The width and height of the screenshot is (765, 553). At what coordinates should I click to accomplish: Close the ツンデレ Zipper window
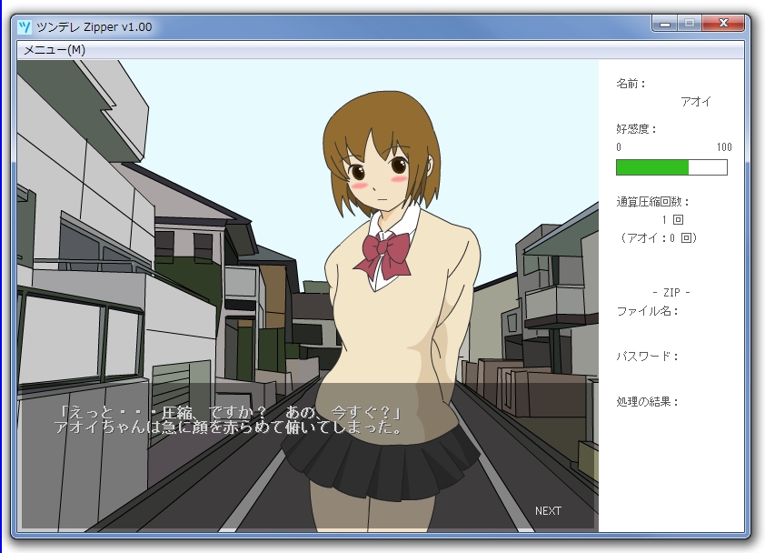pyautogui.click(x=724, y=22)
